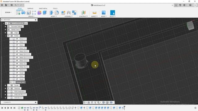Expand the Sketches folder
The image size is (198, 111).
[6, 88]
